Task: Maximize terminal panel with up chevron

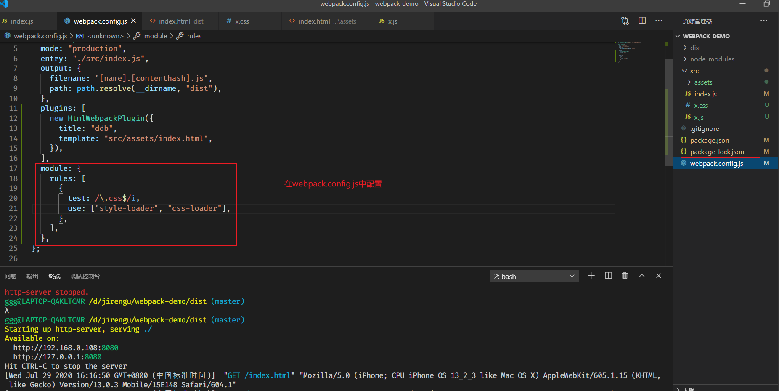Action: 642,276
